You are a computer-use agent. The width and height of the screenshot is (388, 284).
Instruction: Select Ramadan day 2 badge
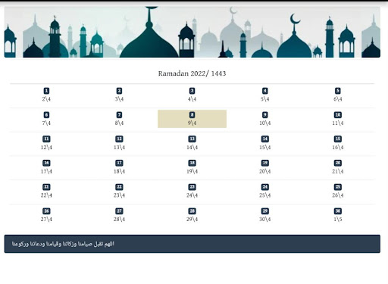tap(119, 91)
